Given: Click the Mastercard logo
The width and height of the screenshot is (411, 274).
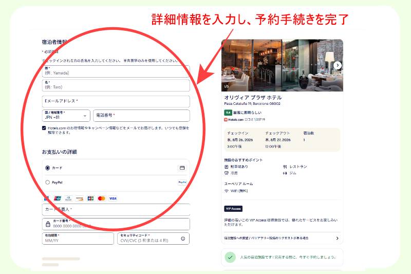Looking at the screenshot, I should coord(101,198).
